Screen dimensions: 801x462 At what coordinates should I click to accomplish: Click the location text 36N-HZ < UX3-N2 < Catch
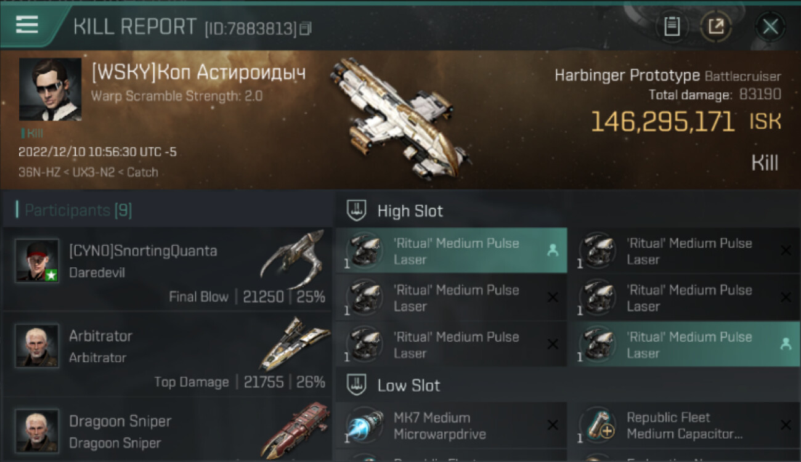click(x=88, y=172)
